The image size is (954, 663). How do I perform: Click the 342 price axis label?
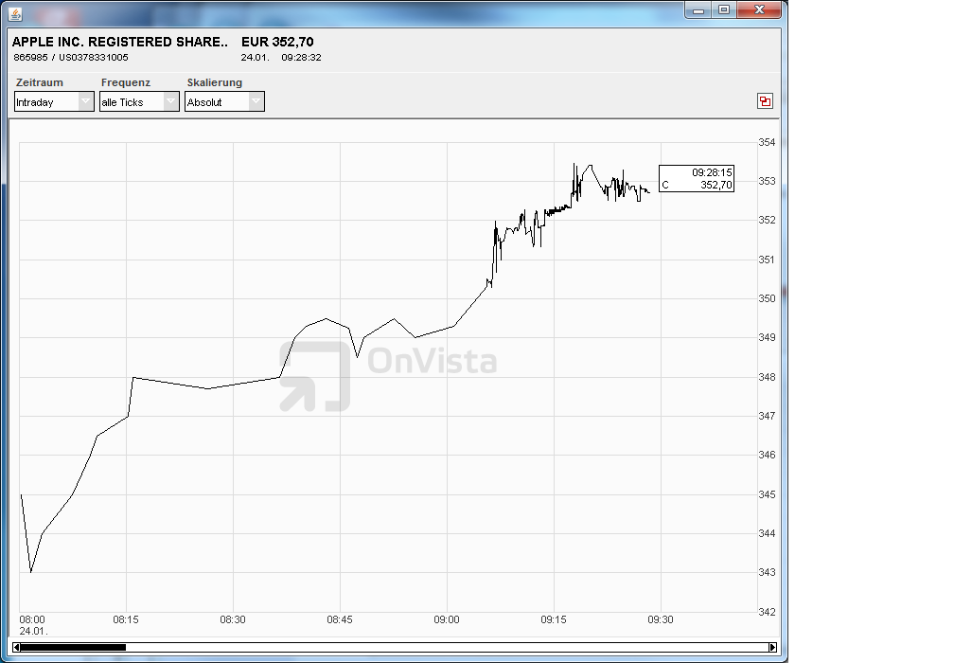click(x=768, y=613)
